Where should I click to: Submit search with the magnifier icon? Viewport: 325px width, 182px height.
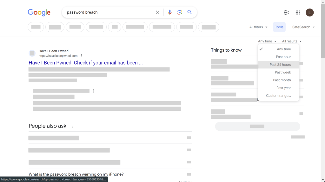tap(190, 12)
